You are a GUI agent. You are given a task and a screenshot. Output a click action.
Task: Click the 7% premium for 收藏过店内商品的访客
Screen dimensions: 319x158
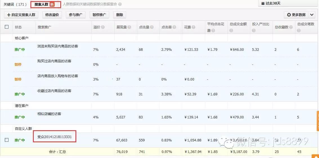[x=96, y=94]
